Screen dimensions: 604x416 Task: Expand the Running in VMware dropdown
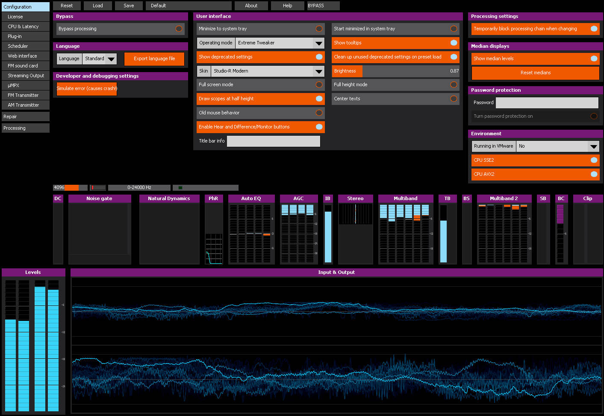coord(536,146)
